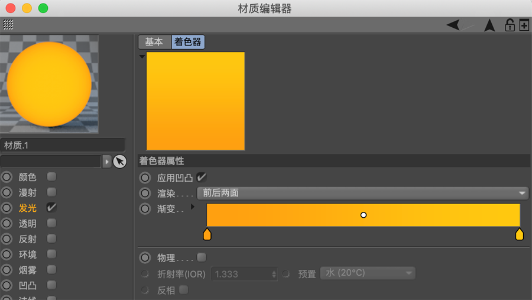532x300 pixels.
Task: Click the 着色器属性 section header
Action: 333,161
